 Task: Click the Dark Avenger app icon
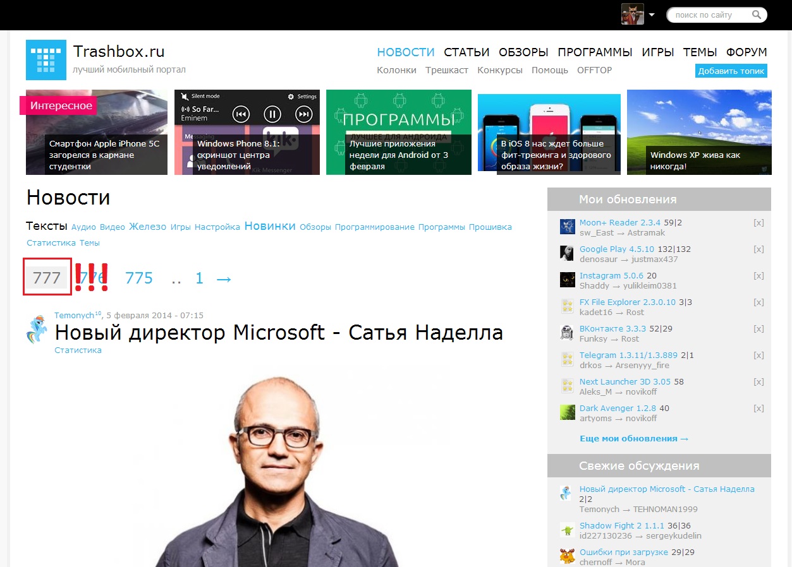[567, 412]
